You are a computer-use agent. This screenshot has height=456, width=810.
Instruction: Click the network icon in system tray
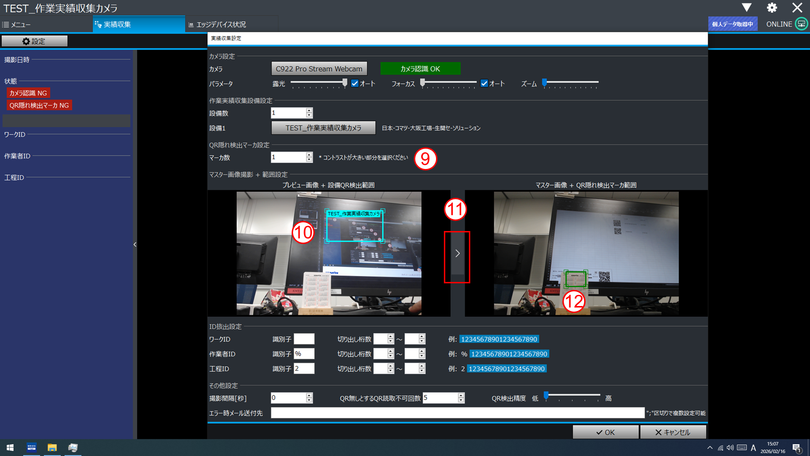720,448
